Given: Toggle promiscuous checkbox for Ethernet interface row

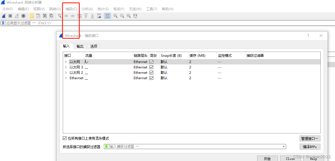Looking at the screenshot, I should [x=152, y=78].
